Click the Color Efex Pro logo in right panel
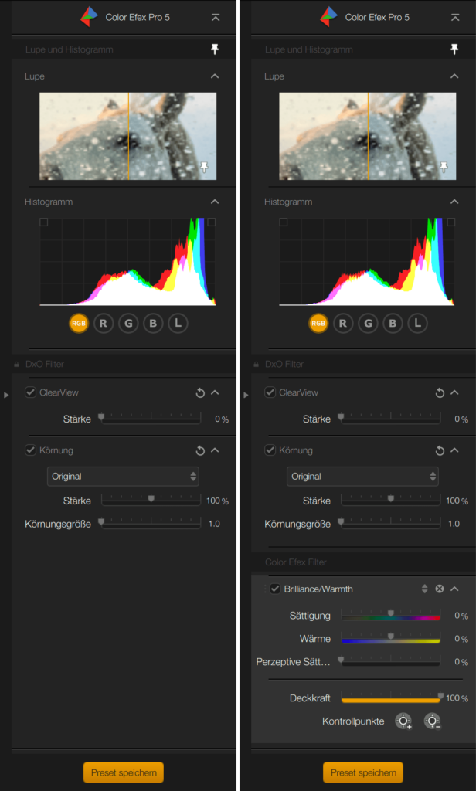 click(329, 17)
